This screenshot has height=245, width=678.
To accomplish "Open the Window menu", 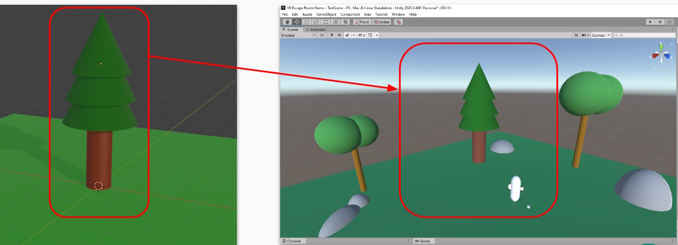I will pyautogui.click(x=398, y=14).
